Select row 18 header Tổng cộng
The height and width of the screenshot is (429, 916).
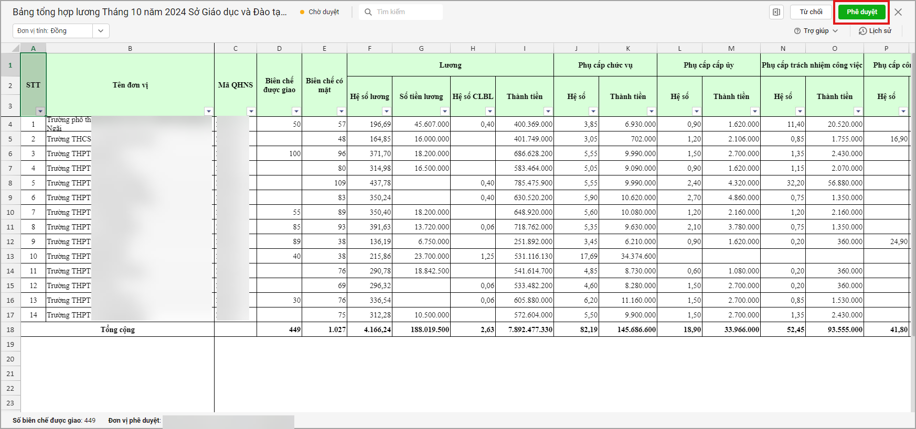click(x=10, y=329)
